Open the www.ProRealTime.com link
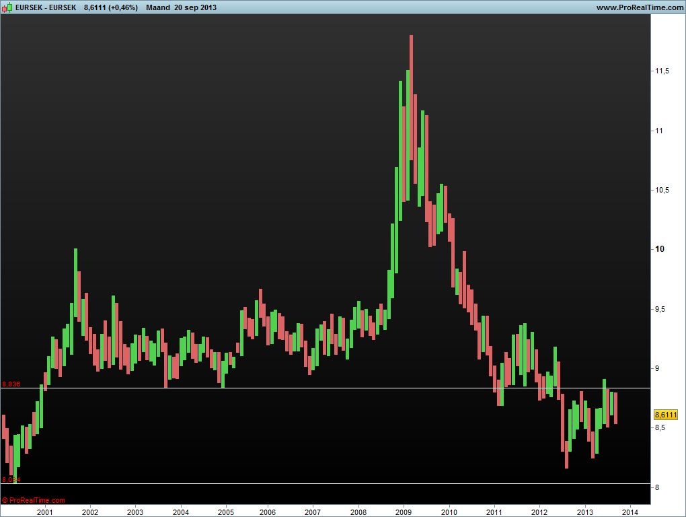This screenshot has height=517, width=686. coord(639,7)
